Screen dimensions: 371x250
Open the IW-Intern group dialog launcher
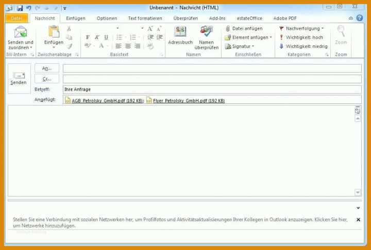click(x=32, y=55)
